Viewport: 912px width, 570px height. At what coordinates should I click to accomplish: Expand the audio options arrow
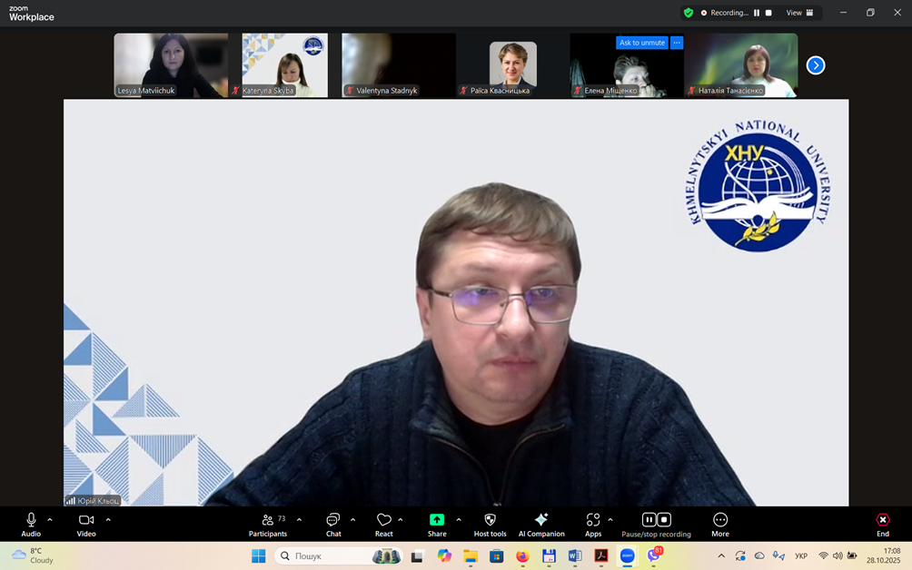coord(50,520)
